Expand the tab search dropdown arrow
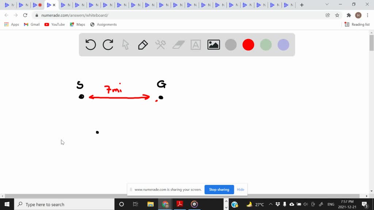This screenshot has height=210, width=374. point(327,5)
